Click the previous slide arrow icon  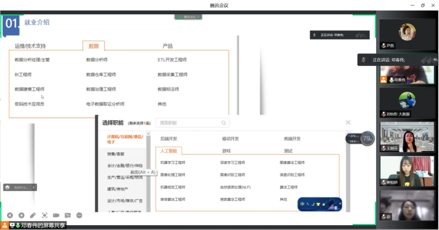(10, 215)
